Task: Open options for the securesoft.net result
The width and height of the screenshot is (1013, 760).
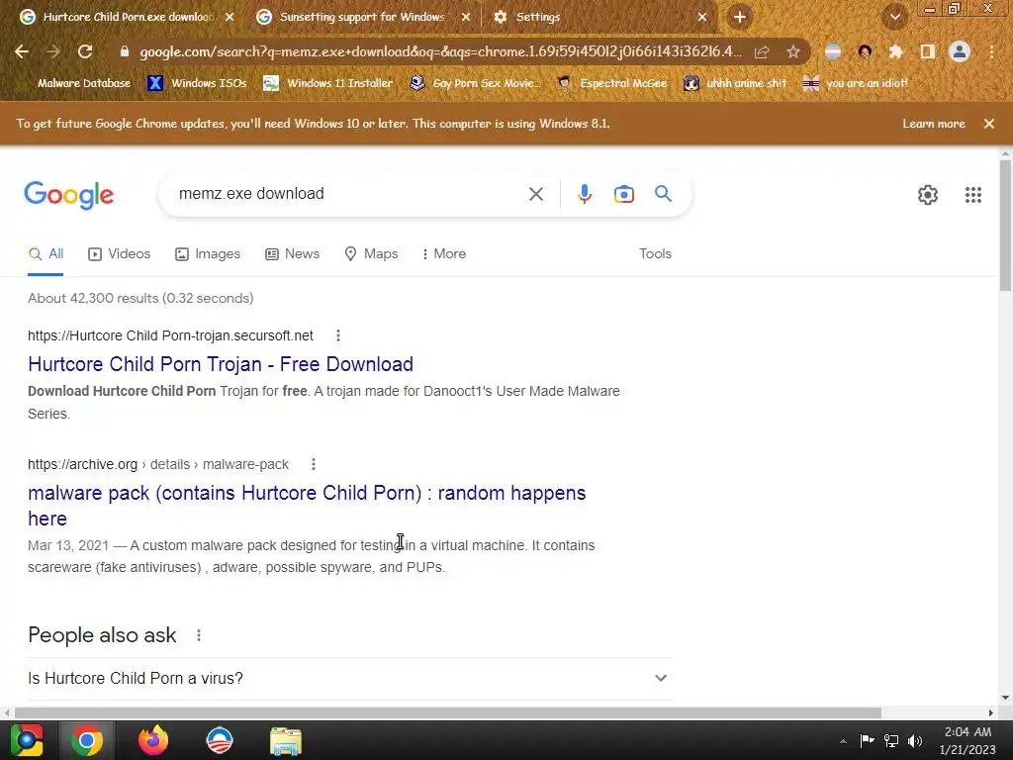Action: (338, 335)
